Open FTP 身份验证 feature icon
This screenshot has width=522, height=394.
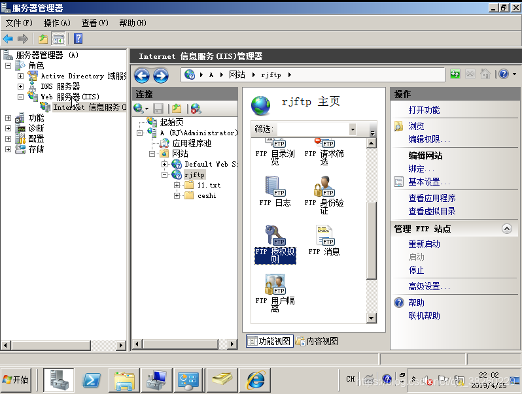click(x=324, y=195)
